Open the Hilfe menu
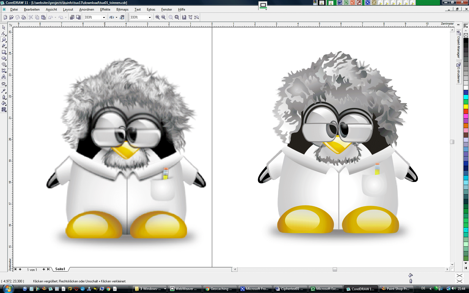This screenshot has height=293, width=469. [x=181, y=9]
